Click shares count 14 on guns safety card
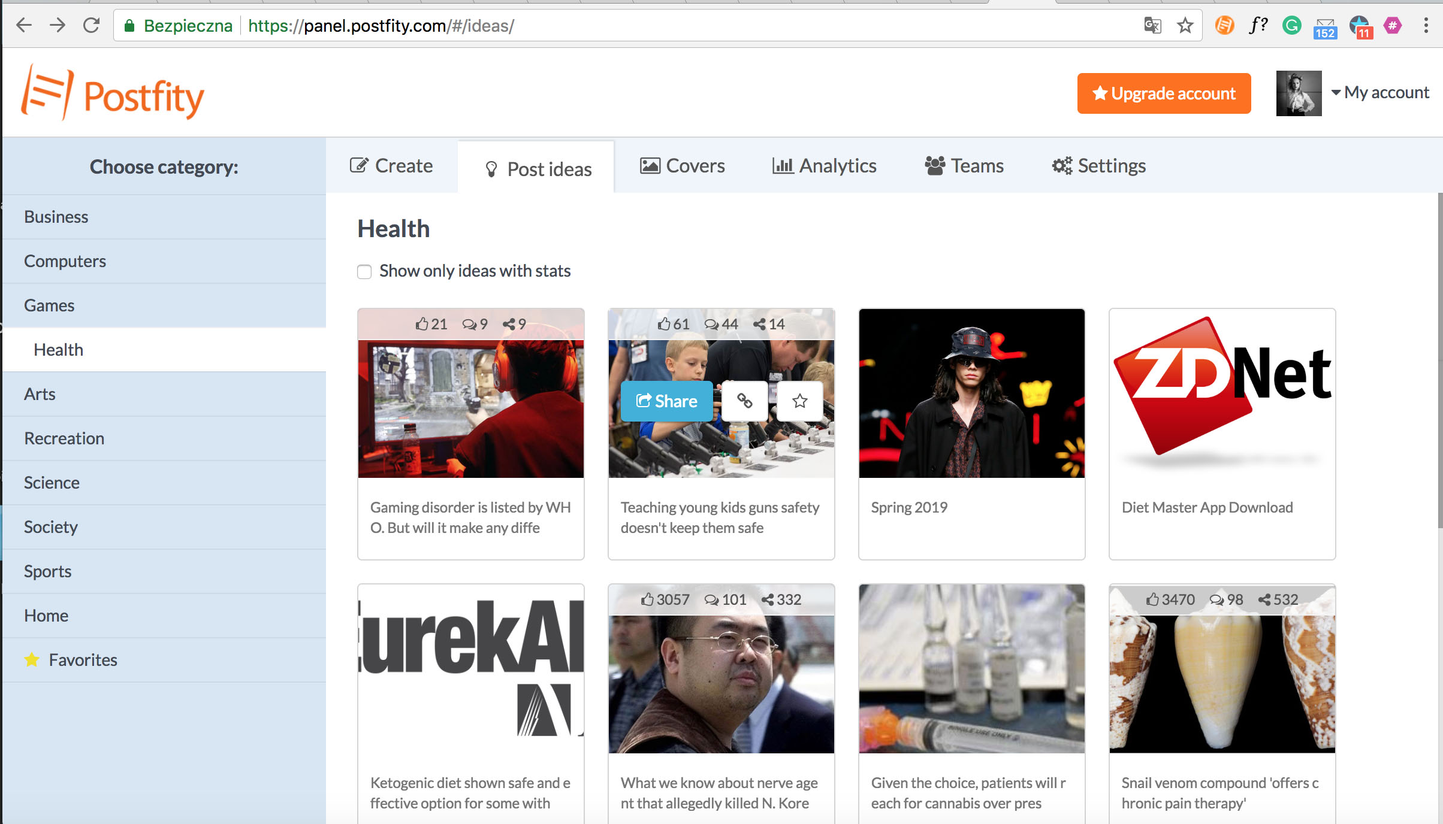This screenshot has width=1443, height=824. [x=769, y=324]
